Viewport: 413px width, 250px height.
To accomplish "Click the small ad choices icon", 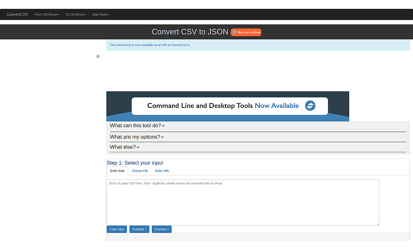I will click(x=98, y=56).
